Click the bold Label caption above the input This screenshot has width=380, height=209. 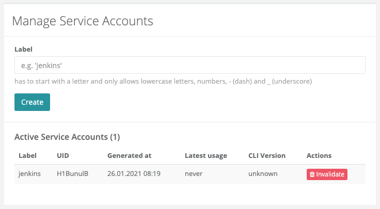point(23,49)
